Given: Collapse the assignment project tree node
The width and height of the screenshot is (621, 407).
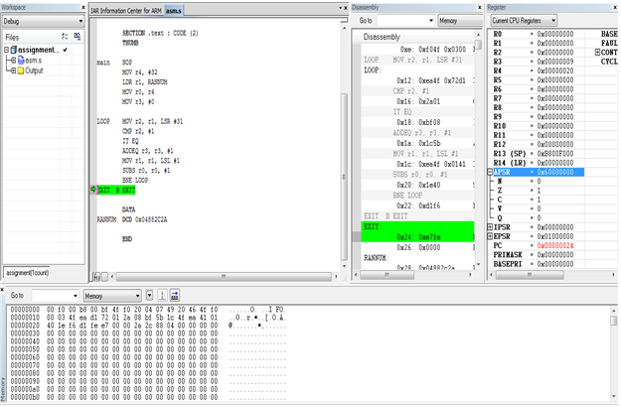Looking at the screenshot, I should 6,50.
